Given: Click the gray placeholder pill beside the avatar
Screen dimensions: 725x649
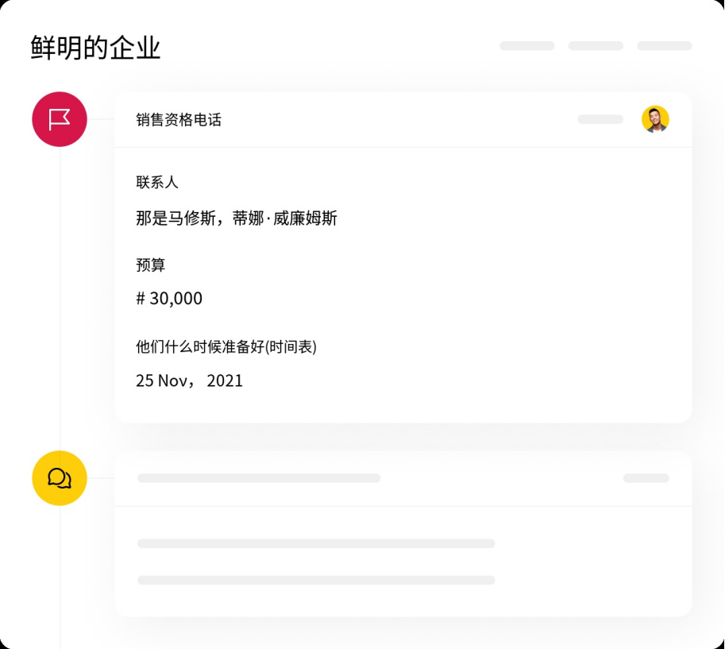Looking at the screenshot, I should [x=600, y=119].
